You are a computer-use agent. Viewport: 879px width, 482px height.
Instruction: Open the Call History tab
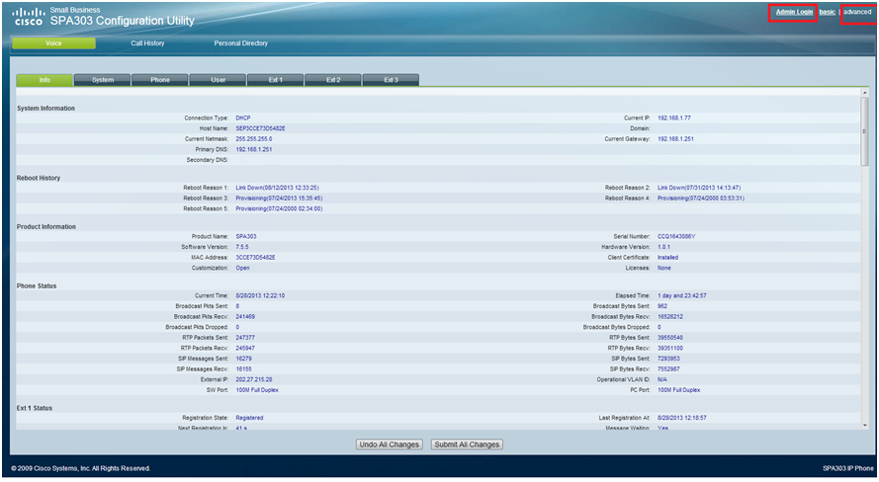(x=147, y=43)
